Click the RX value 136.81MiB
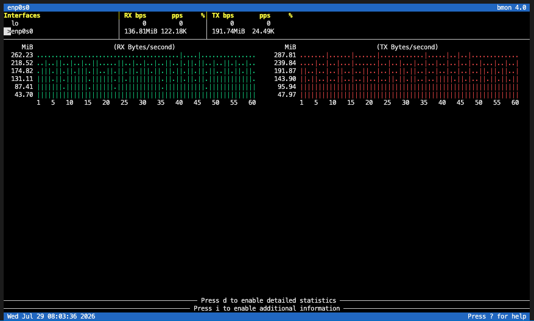The image size is (534, 321). click(x=141, y=31)
